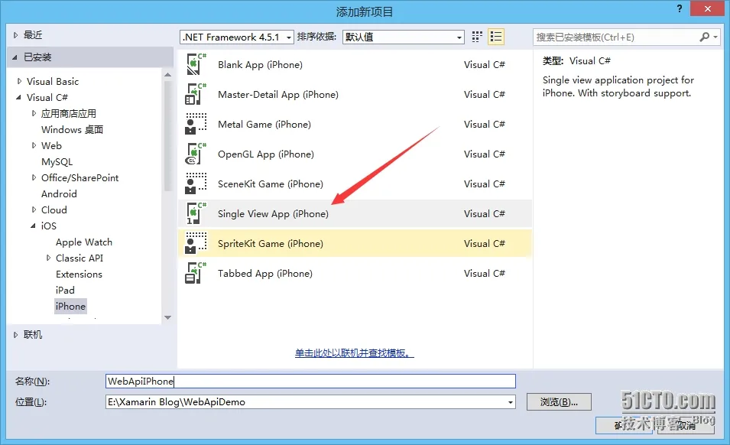The width and height of the screenshot is (730, 445).
Task: Select iPhone category in tree
Action: coord(70,307)
